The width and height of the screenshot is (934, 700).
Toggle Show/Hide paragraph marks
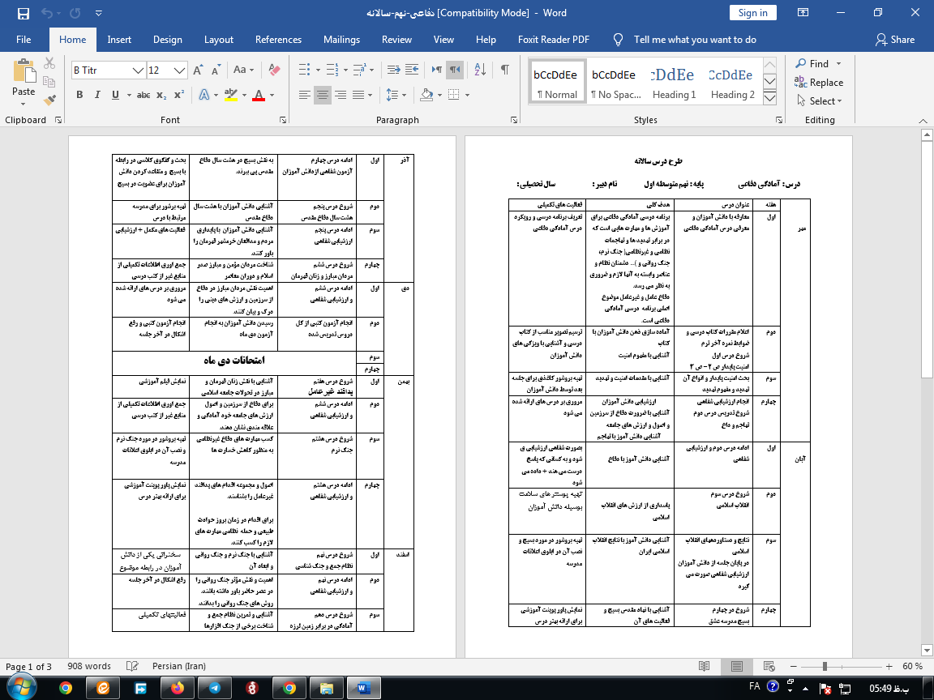point(505,70)
